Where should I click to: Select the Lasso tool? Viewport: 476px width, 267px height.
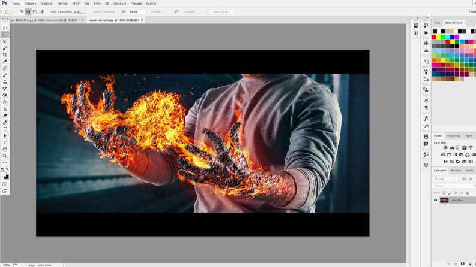[x=5, y=41]
